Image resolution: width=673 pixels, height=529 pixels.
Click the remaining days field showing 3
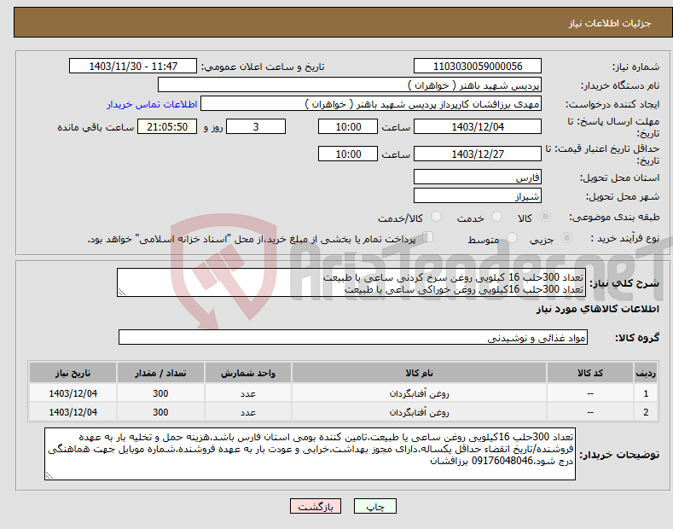pos(256,126)
